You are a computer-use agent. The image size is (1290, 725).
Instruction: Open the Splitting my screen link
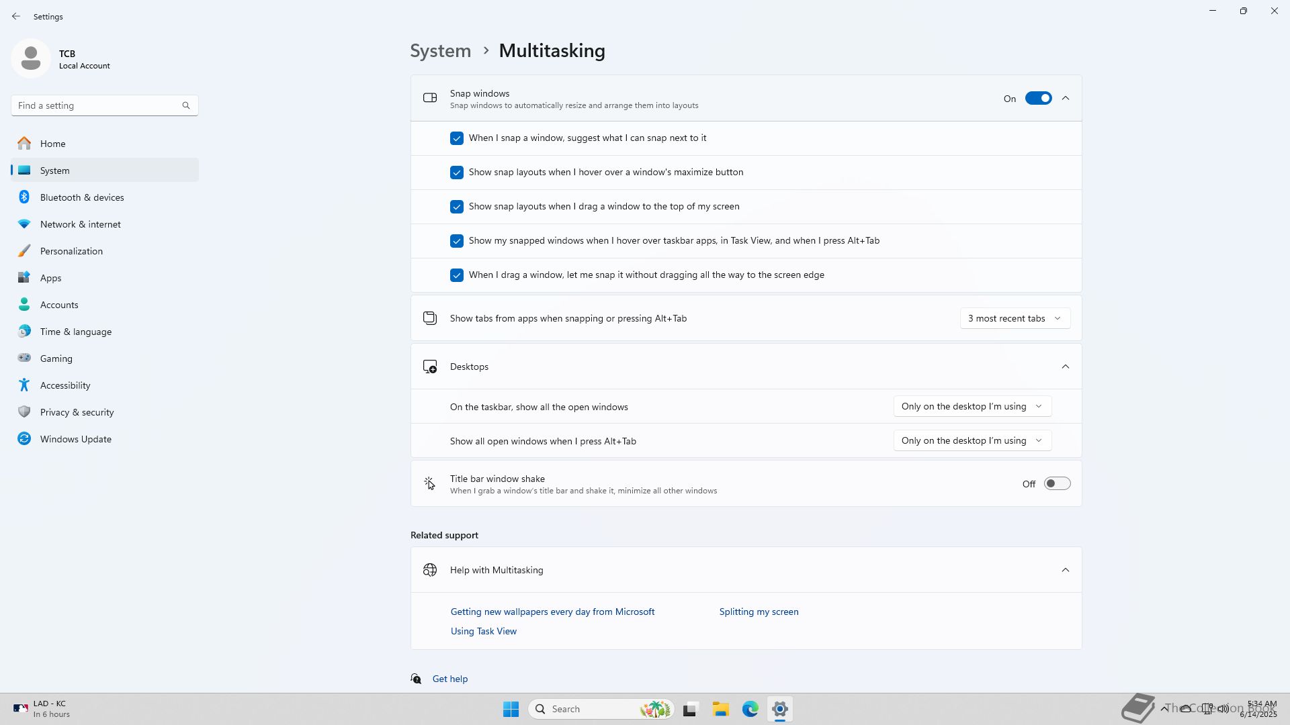coord(759,612)
